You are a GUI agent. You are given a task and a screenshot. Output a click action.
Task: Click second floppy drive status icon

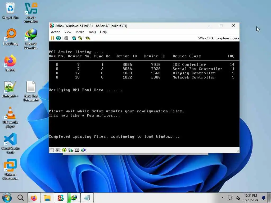[x=58, y=150]
